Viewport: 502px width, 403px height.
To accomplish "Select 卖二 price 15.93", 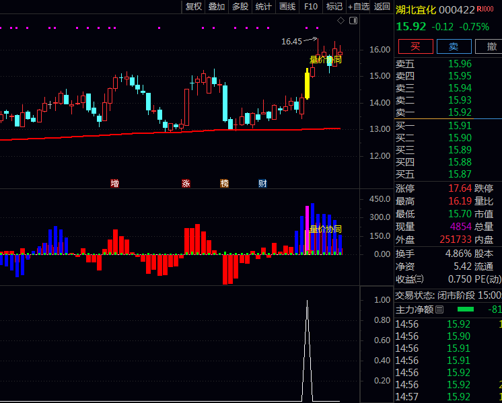I will (460, 100).
